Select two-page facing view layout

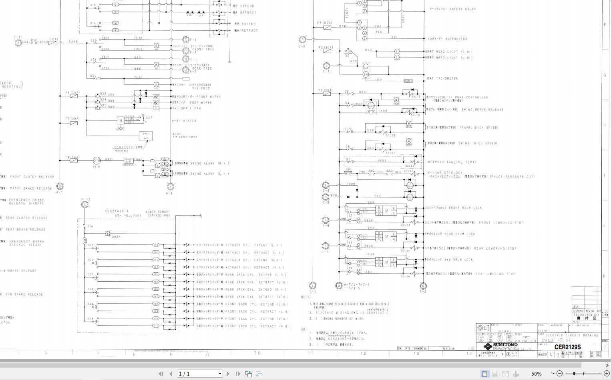(505, 374)
